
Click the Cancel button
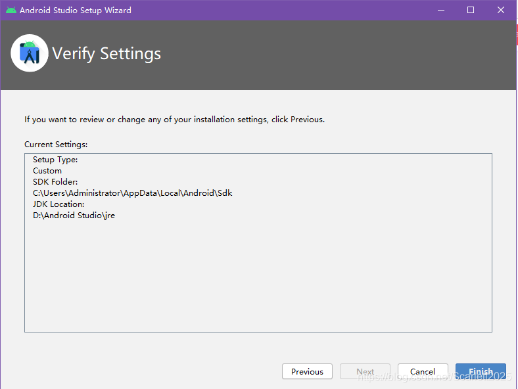423,371
